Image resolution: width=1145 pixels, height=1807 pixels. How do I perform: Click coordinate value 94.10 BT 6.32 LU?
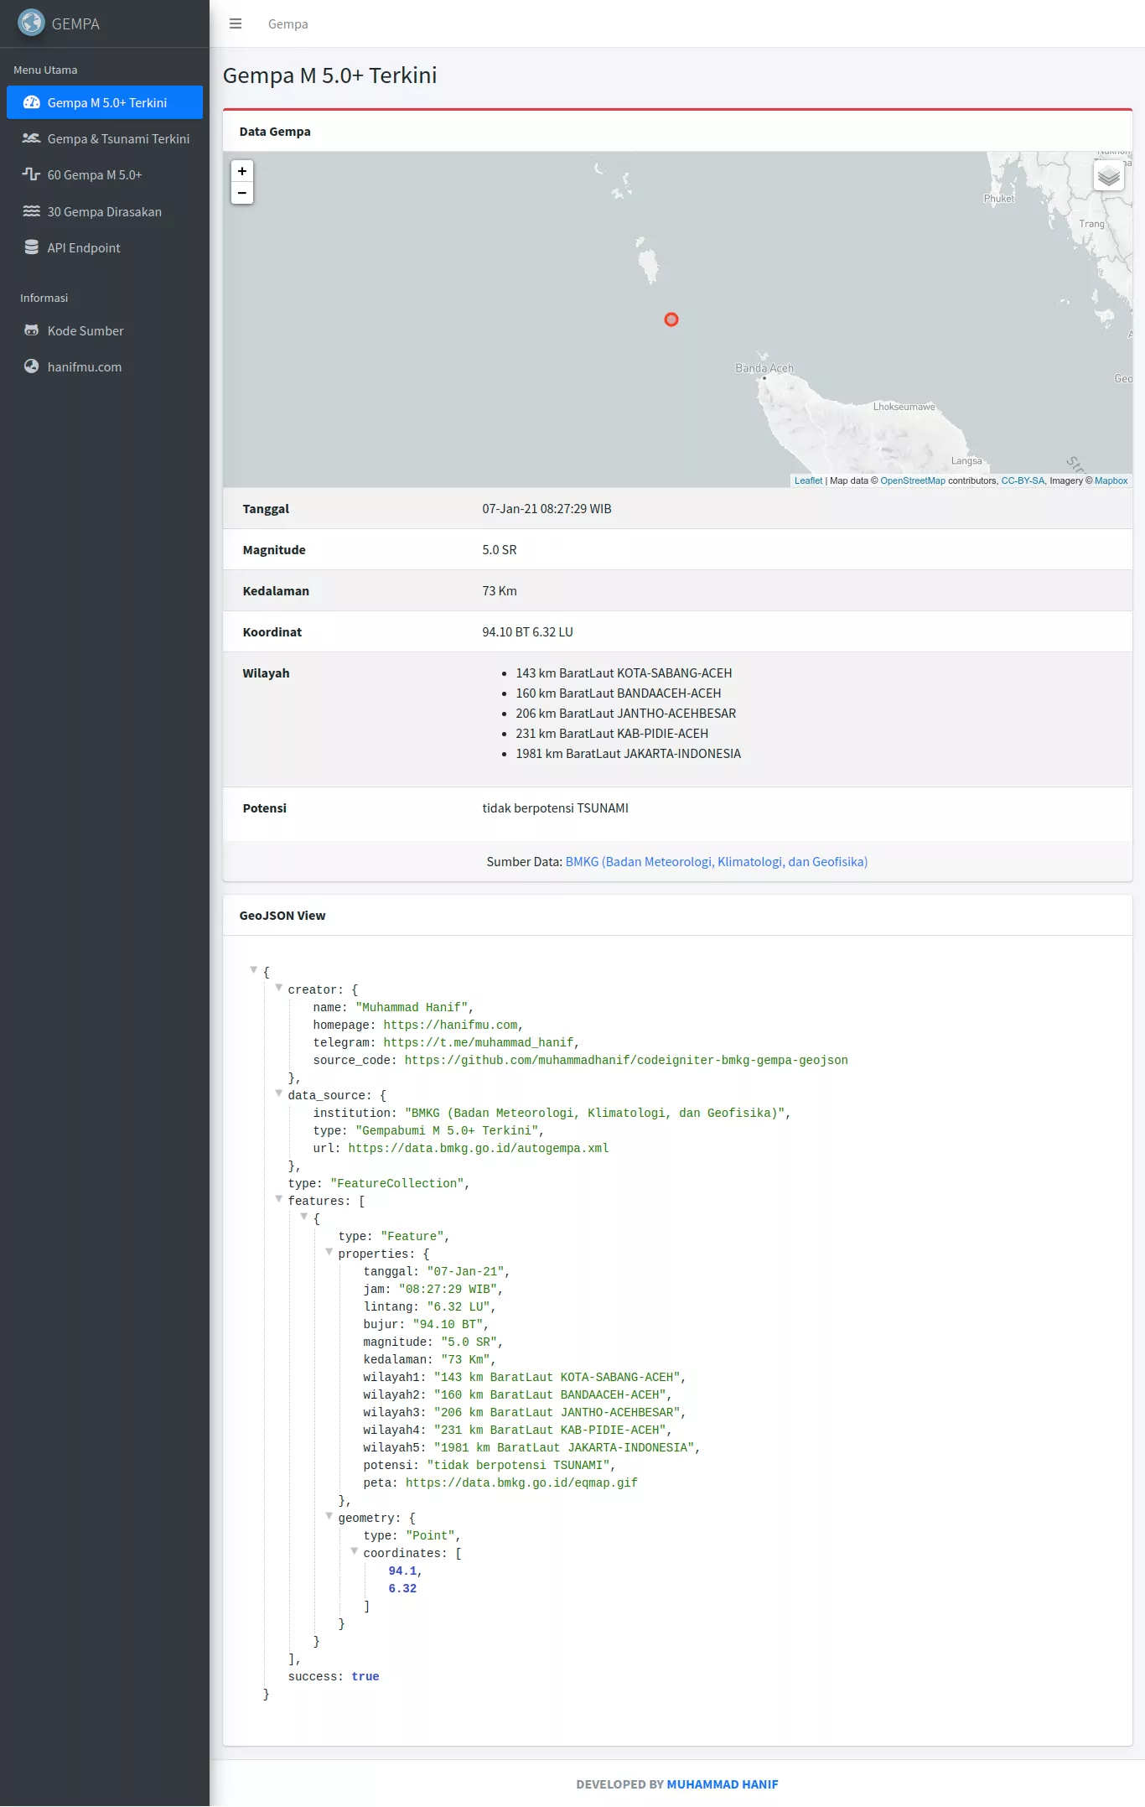(x=527, y=631)
